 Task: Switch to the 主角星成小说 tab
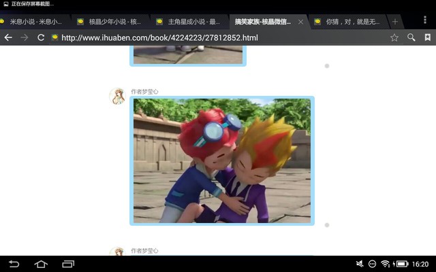(x=189, y=22)
